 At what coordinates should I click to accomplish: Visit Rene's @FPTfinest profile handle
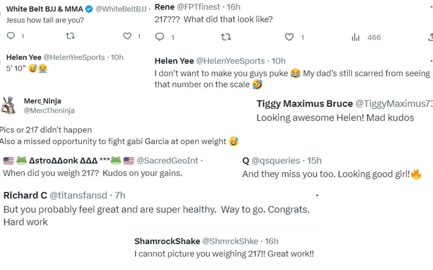[x=197, y=7]
